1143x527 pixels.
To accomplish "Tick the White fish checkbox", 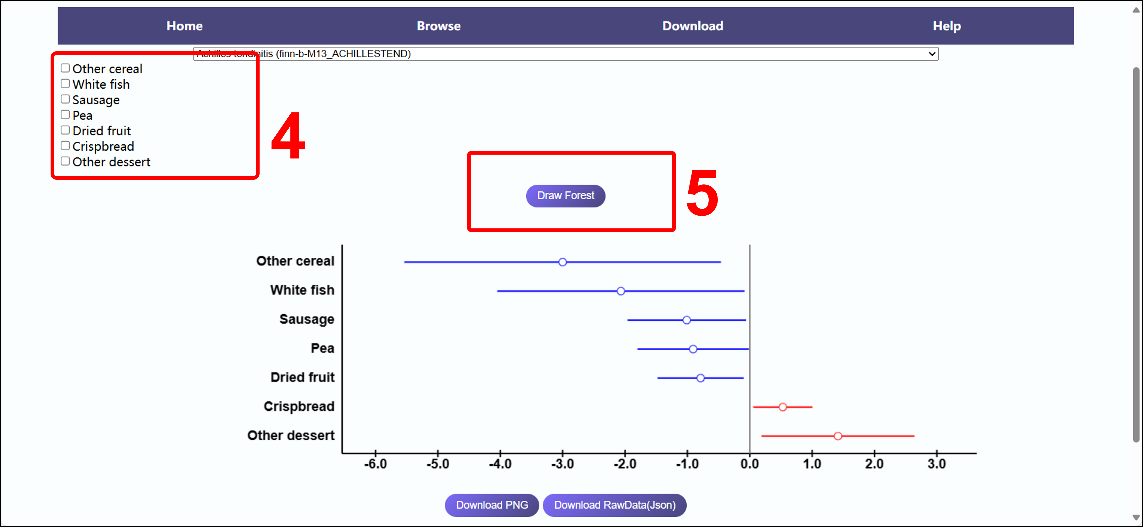I will (65, 84).
